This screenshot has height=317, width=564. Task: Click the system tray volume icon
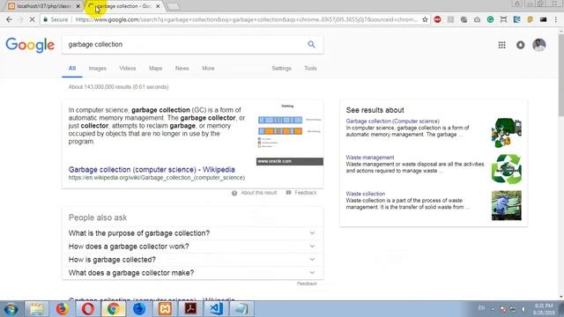click(x=523, y=309)
